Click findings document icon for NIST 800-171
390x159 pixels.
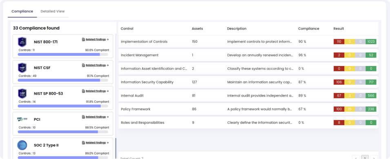(83, 40)
